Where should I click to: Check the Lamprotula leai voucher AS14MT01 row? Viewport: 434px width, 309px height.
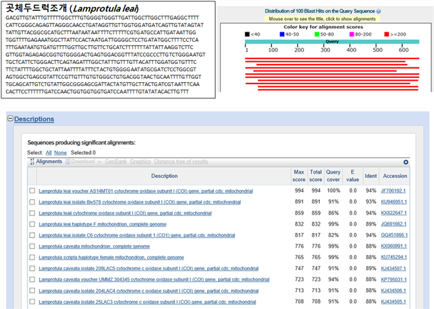point(32,191)
